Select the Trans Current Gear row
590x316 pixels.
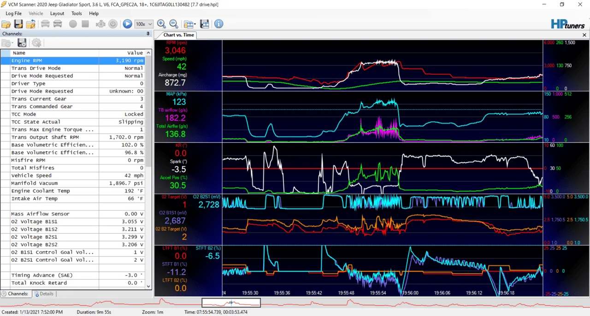point(73,99)
